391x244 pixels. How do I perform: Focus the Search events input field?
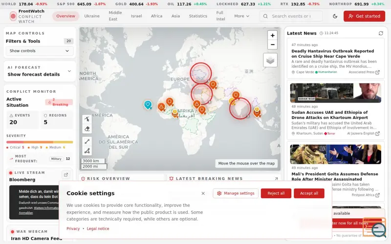point(291,16)
